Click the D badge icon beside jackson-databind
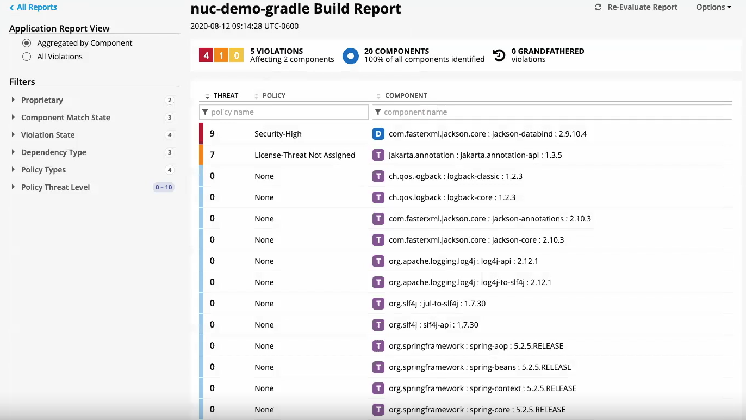The height and width of the screenshot is (420, 746). (x=378, y=134)
